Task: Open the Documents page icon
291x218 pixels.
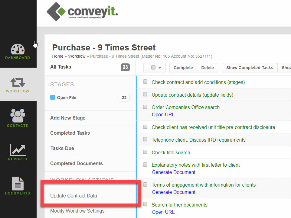Action: tap(18, 183)
